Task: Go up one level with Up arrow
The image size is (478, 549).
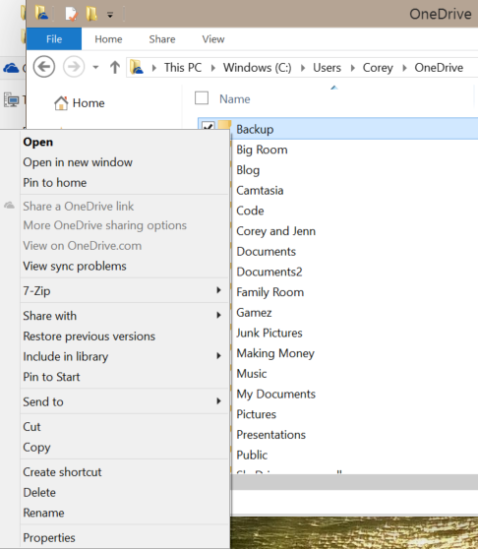Action: [x=115, y=67]
